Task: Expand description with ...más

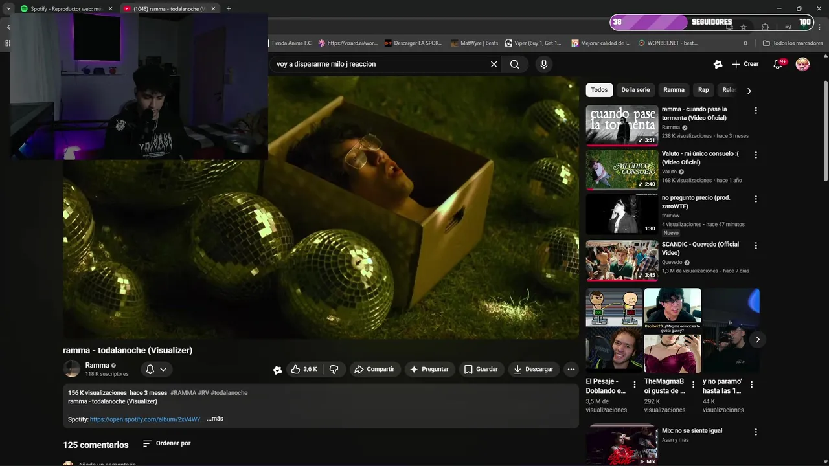Action: 215,419
